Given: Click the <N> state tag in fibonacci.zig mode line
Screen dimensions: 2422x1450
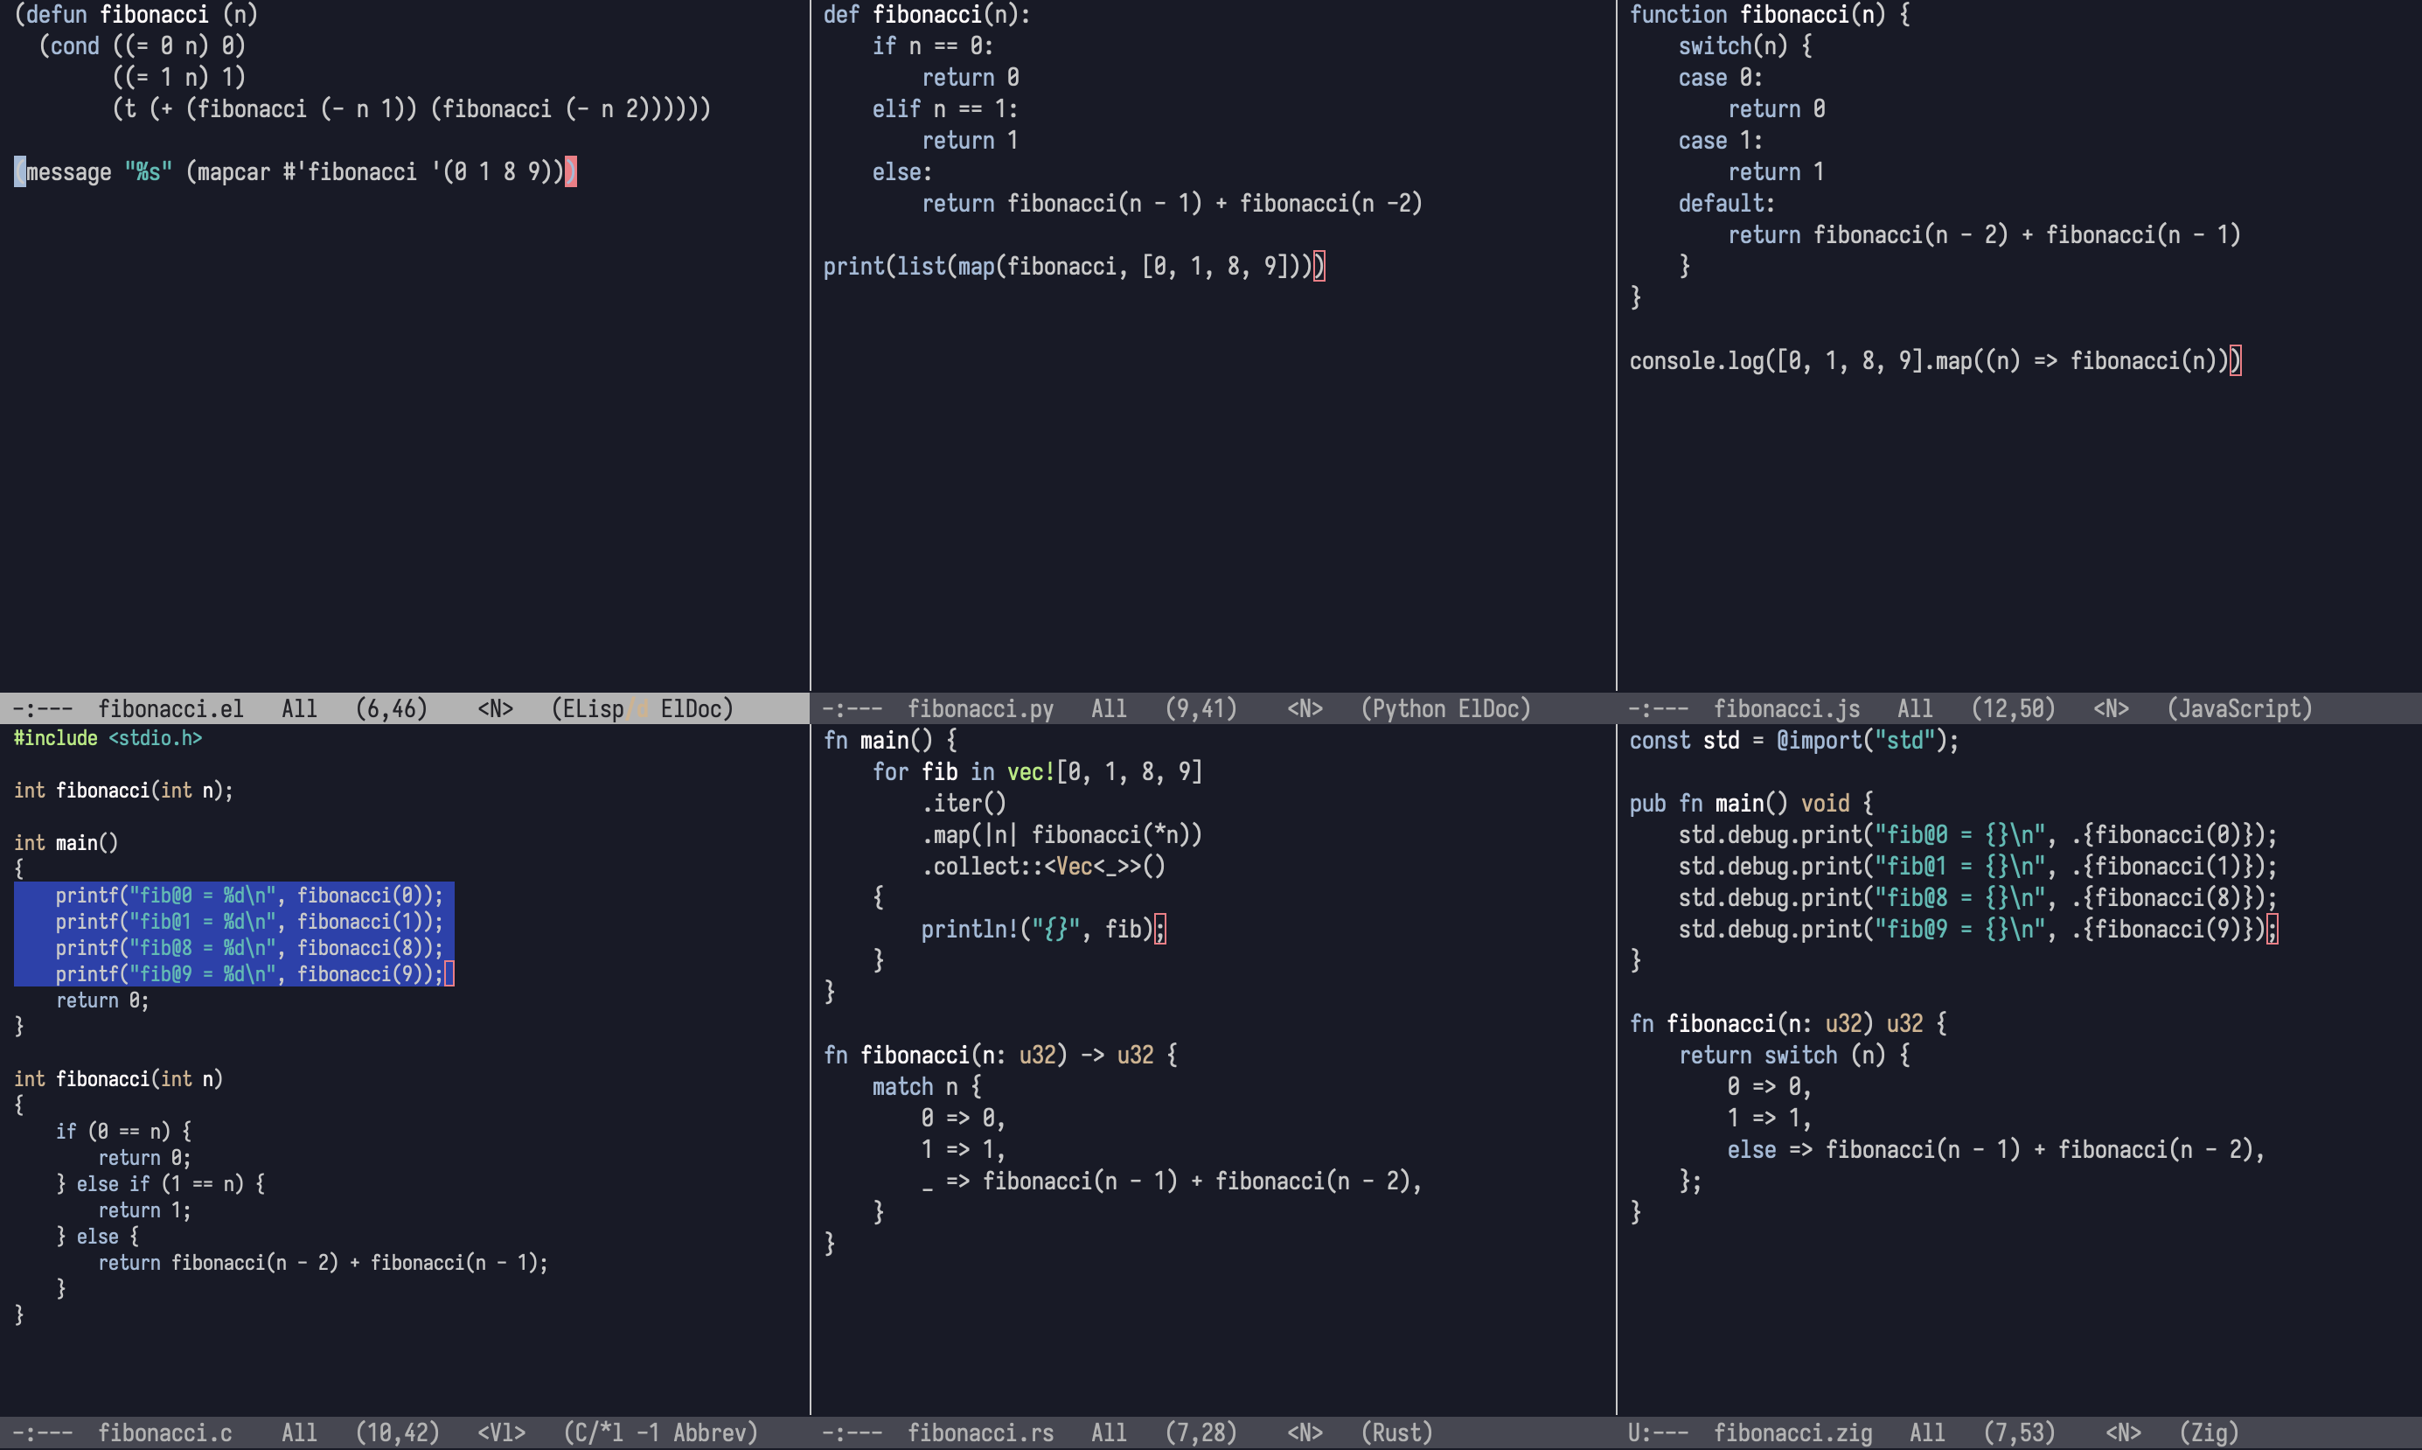Looking at the screenshot, I should coord(2123,1433).
